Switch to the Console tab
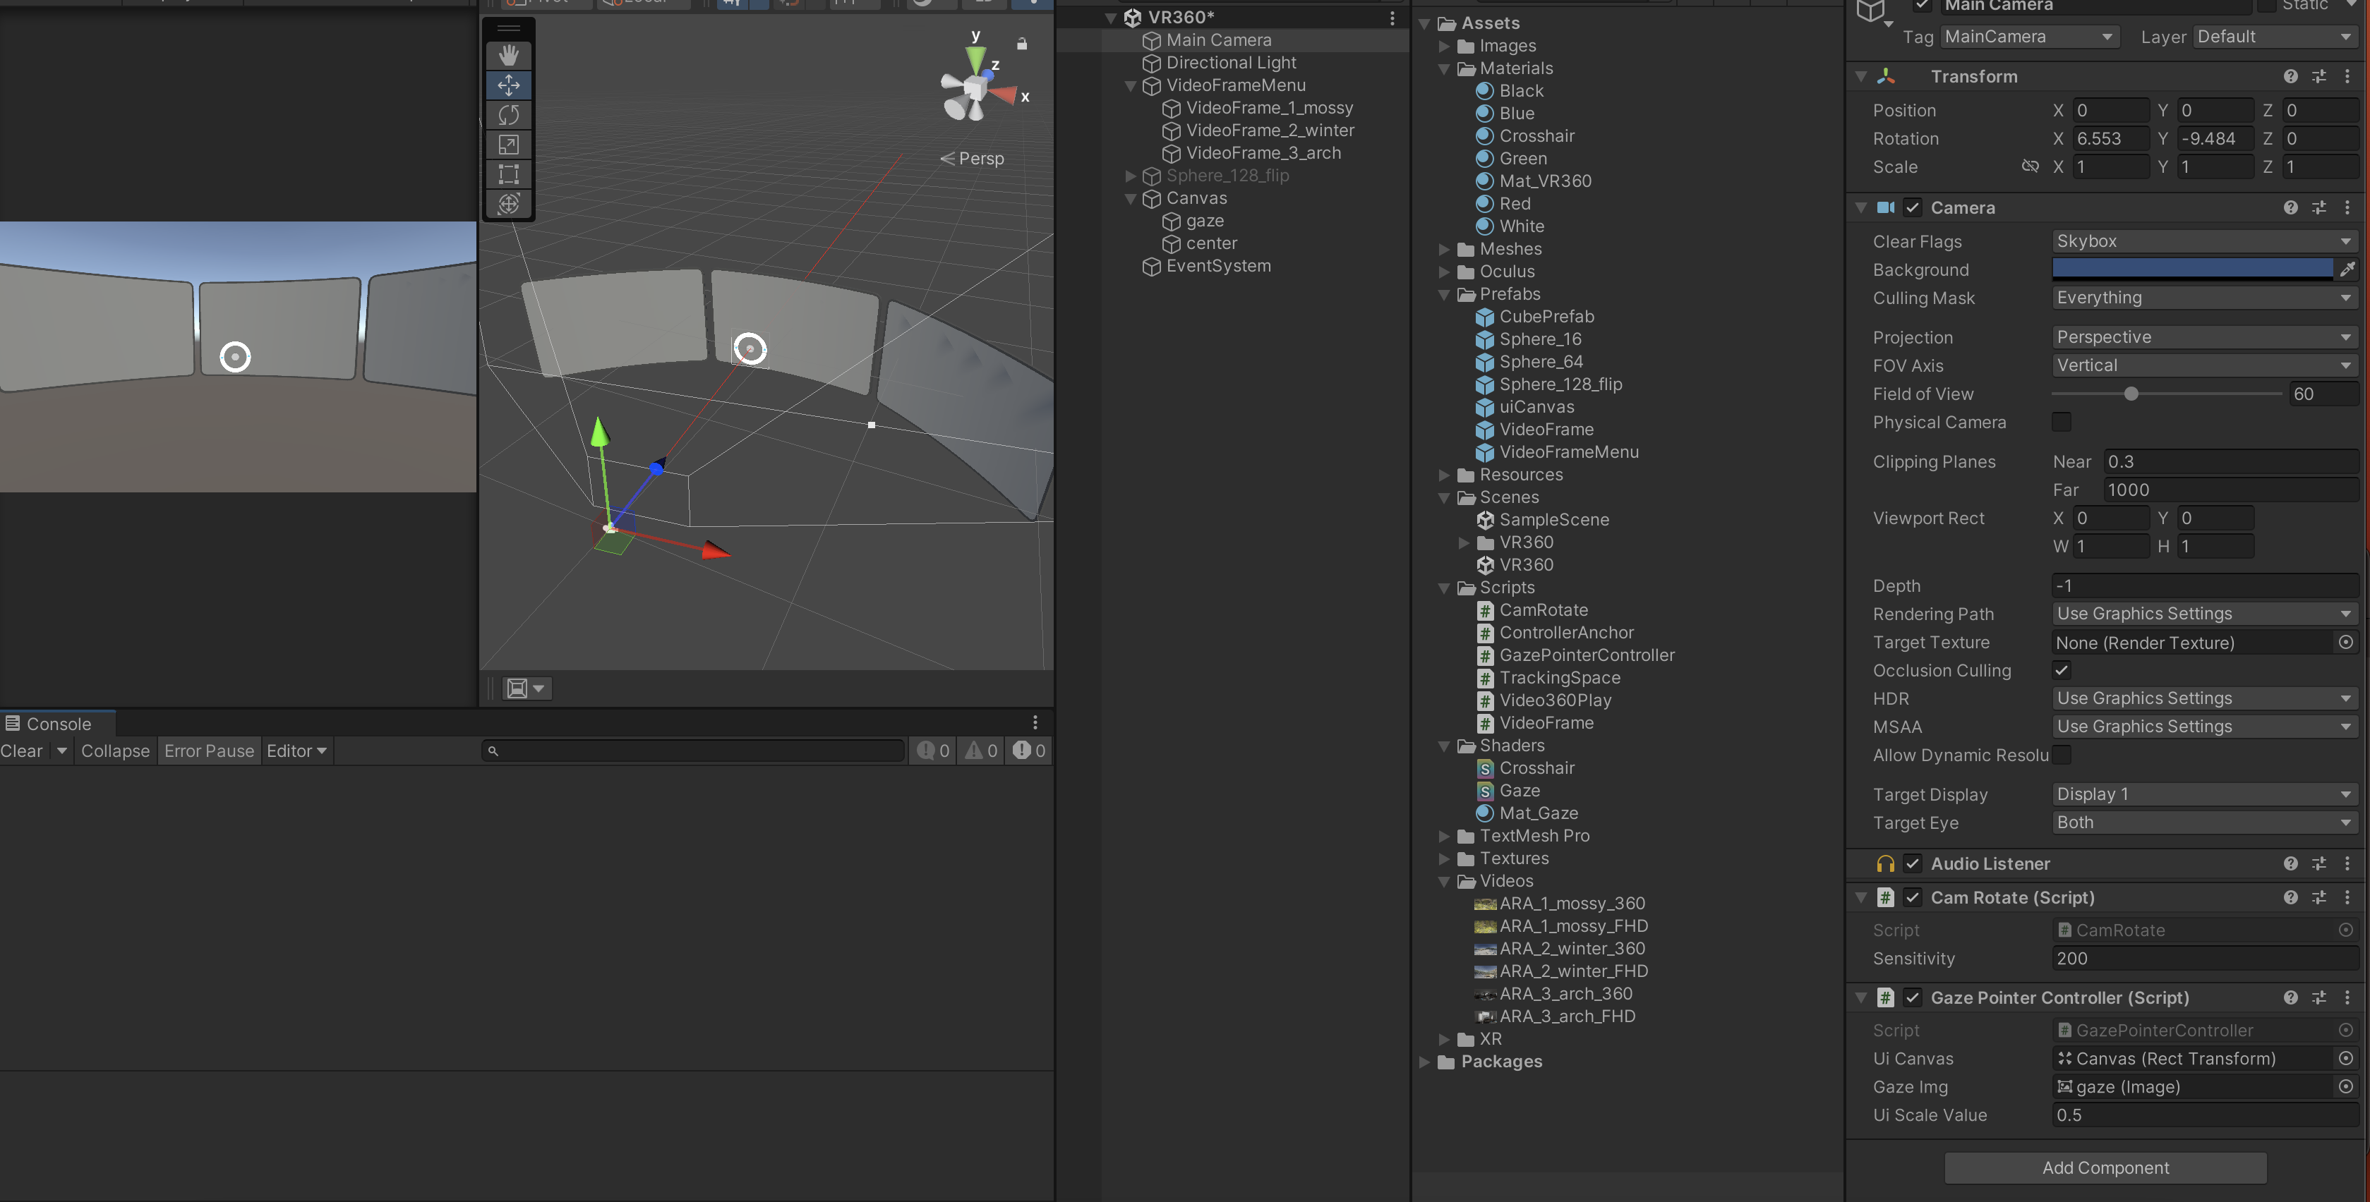 point(57,724)
